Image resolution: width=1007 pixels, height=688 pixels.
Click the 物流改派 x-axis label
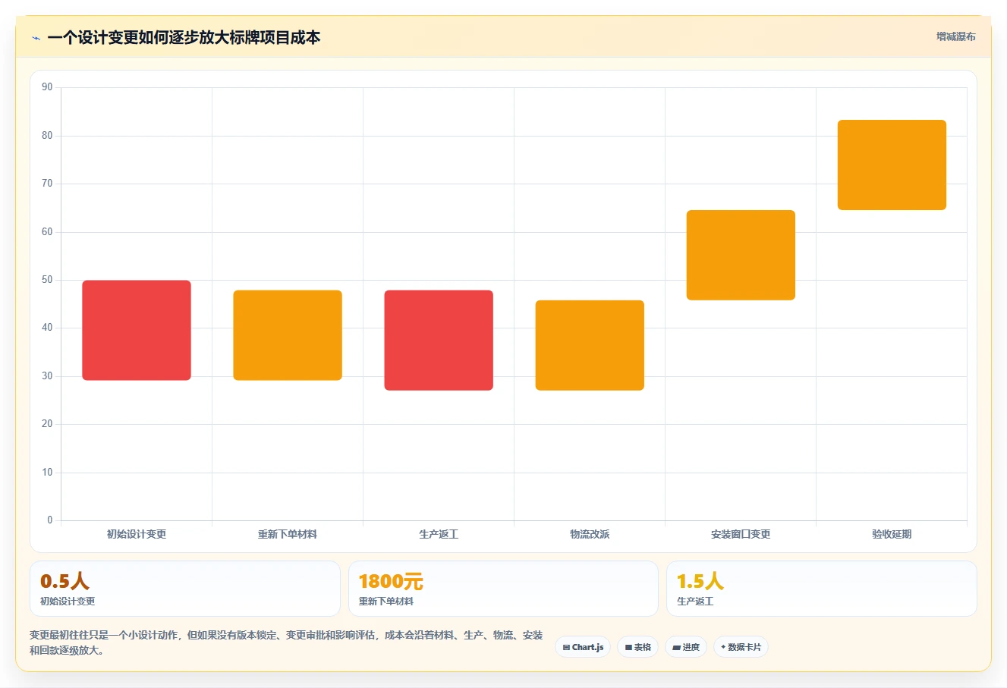click(590, 534)
